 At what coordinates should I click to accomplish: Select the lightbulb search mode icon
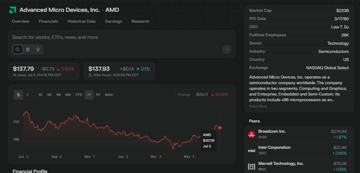point(38,49)
